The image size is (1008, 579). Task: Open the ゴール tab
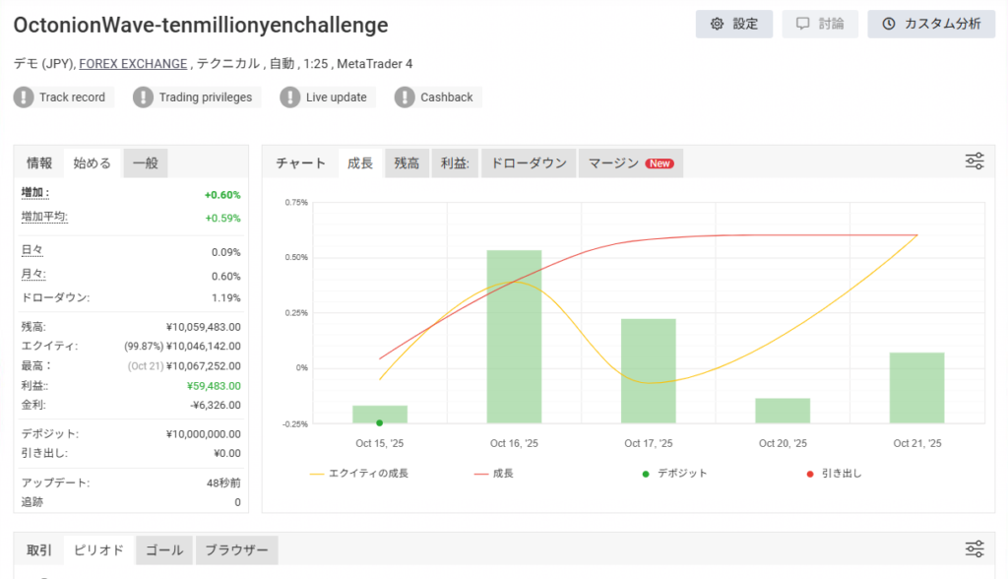164,550
